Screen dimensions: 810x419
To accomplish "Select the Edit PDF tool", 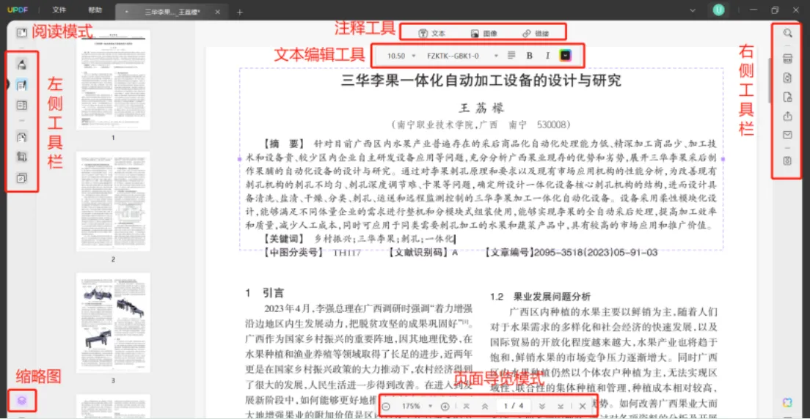I will click(x=22, y=85).
